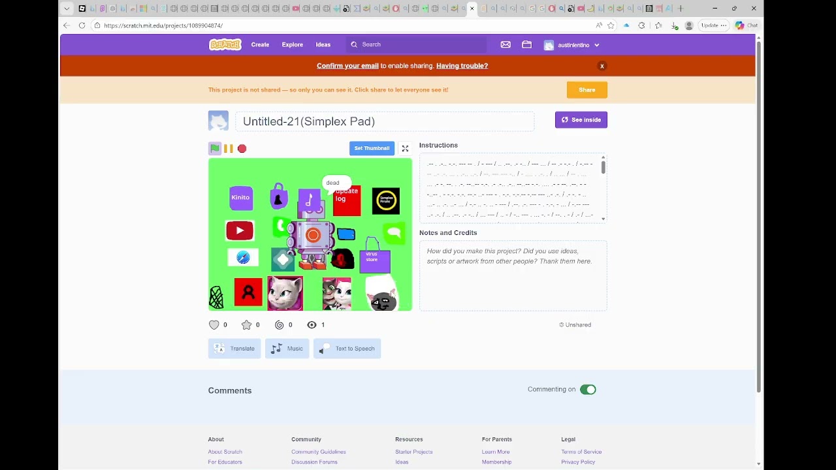Image resolution: width=836 pixels, height=470 pixels.
Task: Click the purple lock icon on stage
Action: (x=279, y=196)
